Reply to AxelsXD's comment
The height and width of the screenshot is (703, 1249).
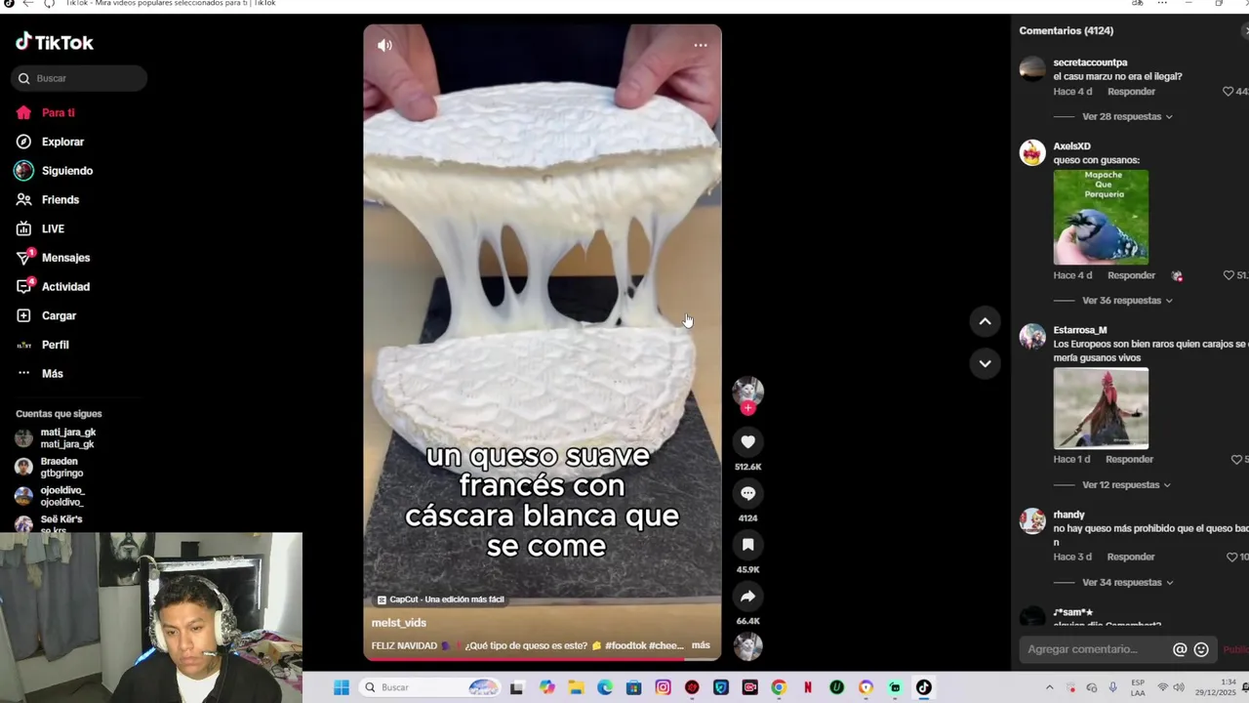pyautogui.click(x=1131, y=275)
